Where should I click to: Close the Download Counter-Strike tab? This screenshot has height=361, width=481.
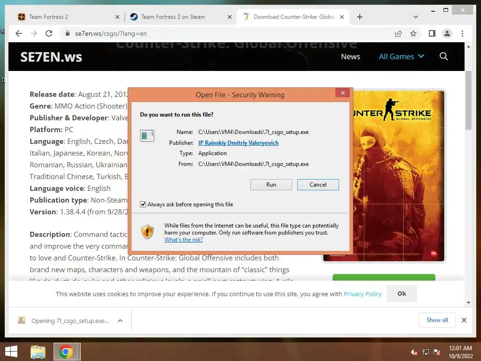[x=342, y=17]
